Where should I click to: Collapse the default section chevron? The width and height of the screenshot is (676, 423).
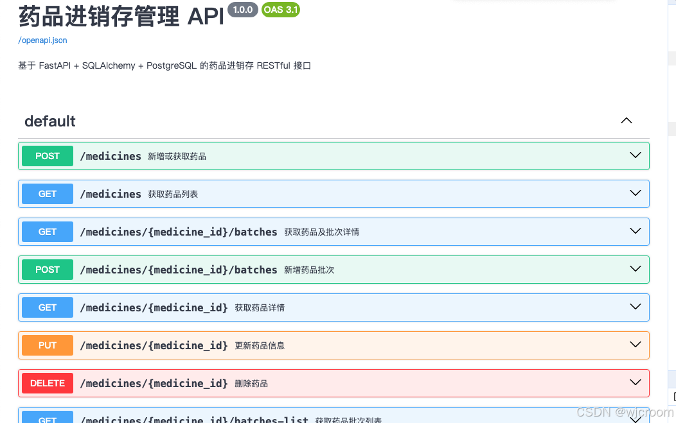point(627,121)
